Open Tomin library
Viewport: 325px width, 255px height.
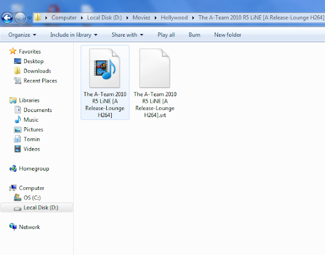click(31, 139)
